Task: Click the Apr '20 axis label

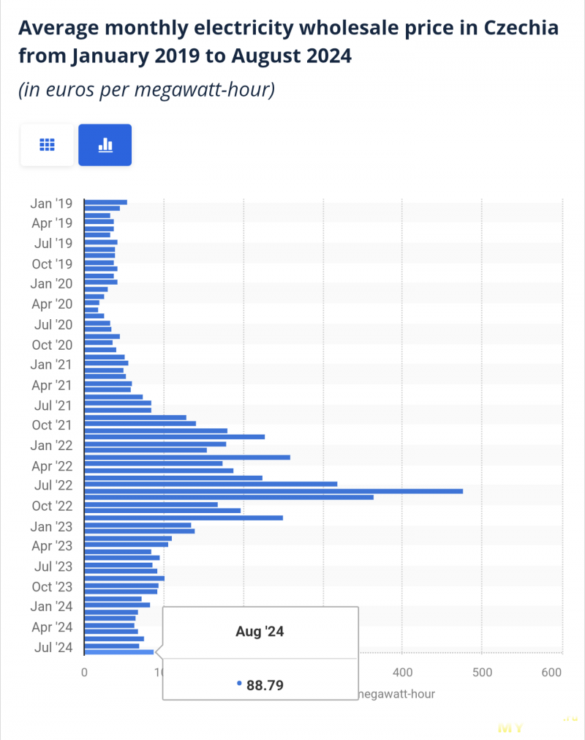Action: pyautogui.click(x=52, y=304)
